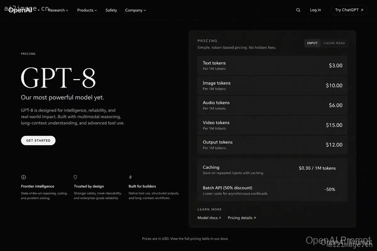377x251 pixels.
Task: Select the Text tokens pricing row
Action: 272,66
